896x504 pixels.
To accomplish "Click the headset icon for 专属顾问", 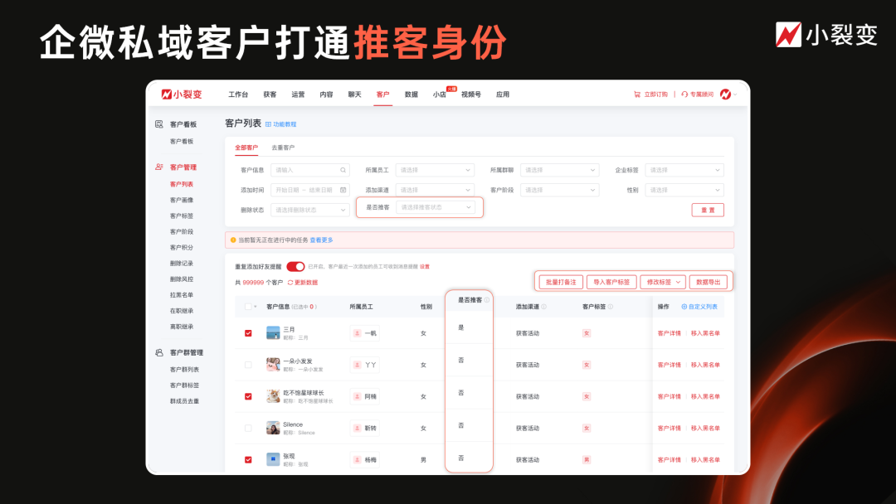I will [682, 94].
